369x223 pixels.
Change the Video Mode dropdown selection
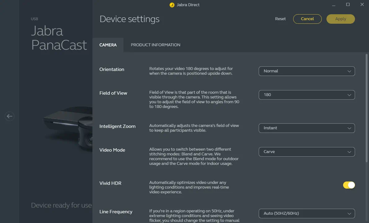pyautogui.click(x=306, y=152)
